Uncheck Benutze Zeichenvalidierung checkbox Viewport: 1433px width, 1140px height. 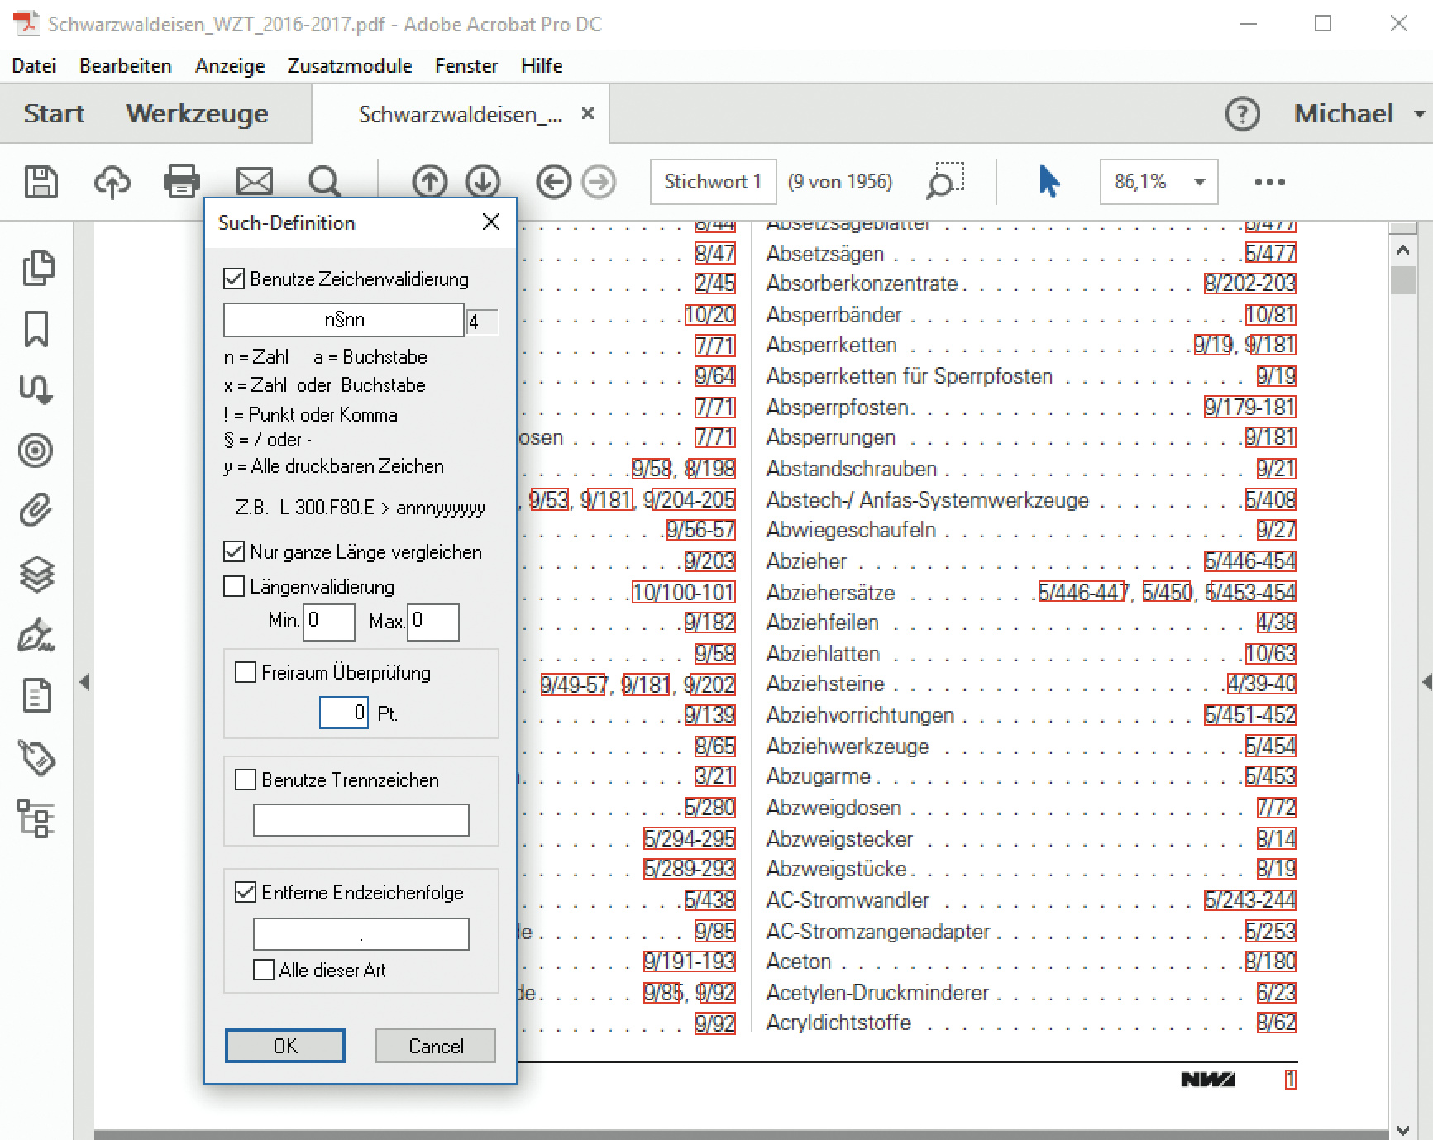pos(235,279)
